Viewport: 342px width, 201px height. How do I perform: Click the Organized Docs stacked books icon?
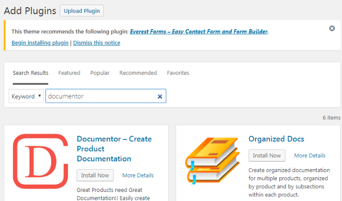(x=212, y=161)
